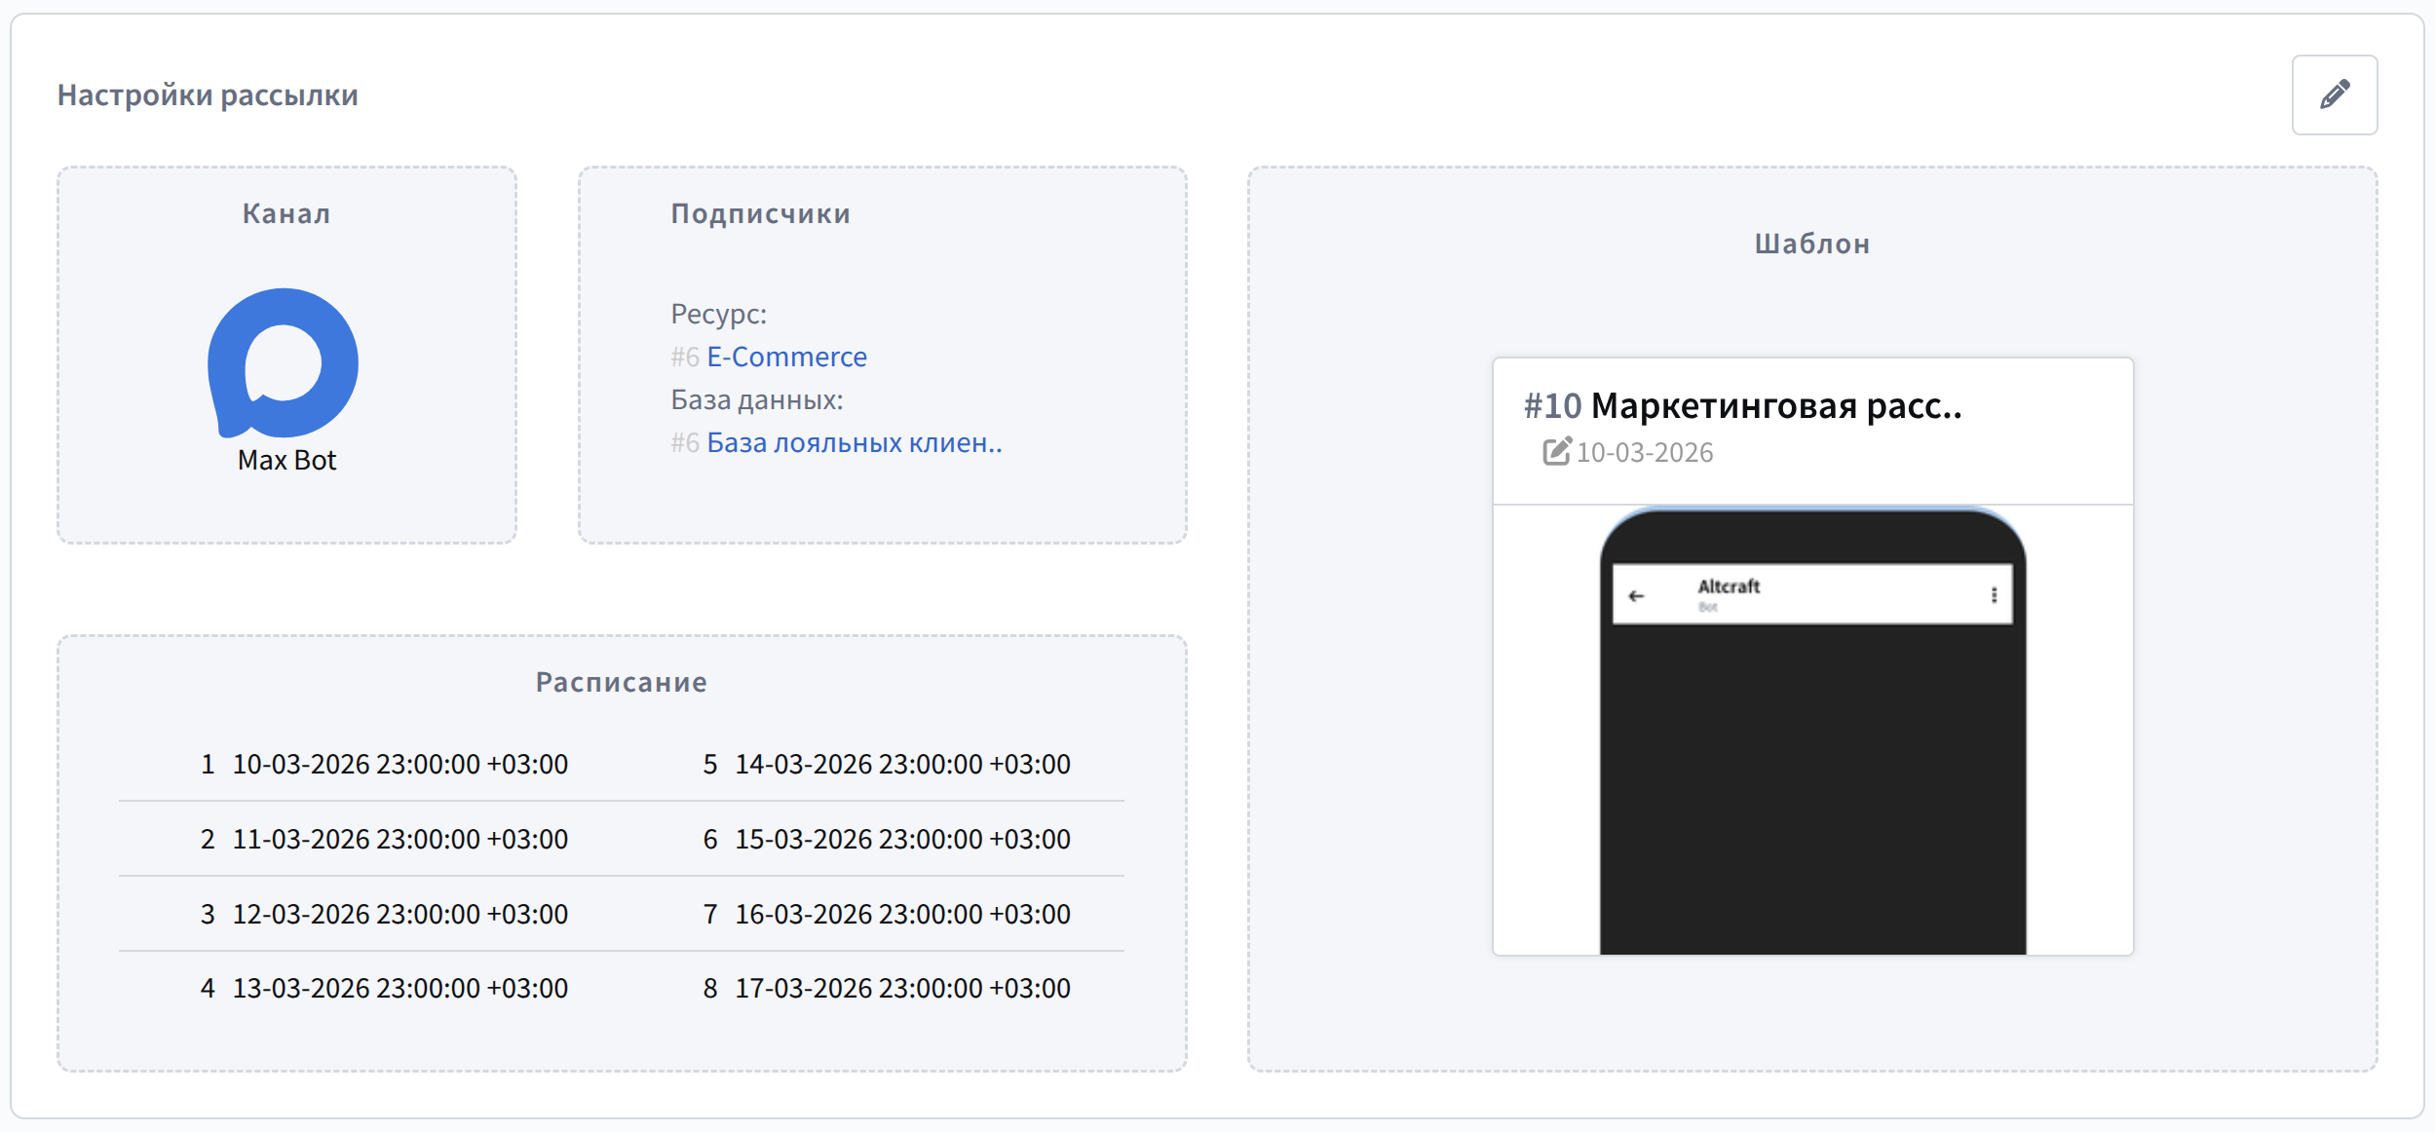
Task: Select schedule entry 16-03-2026 23:00:00
Action: (x=902, y=914)
